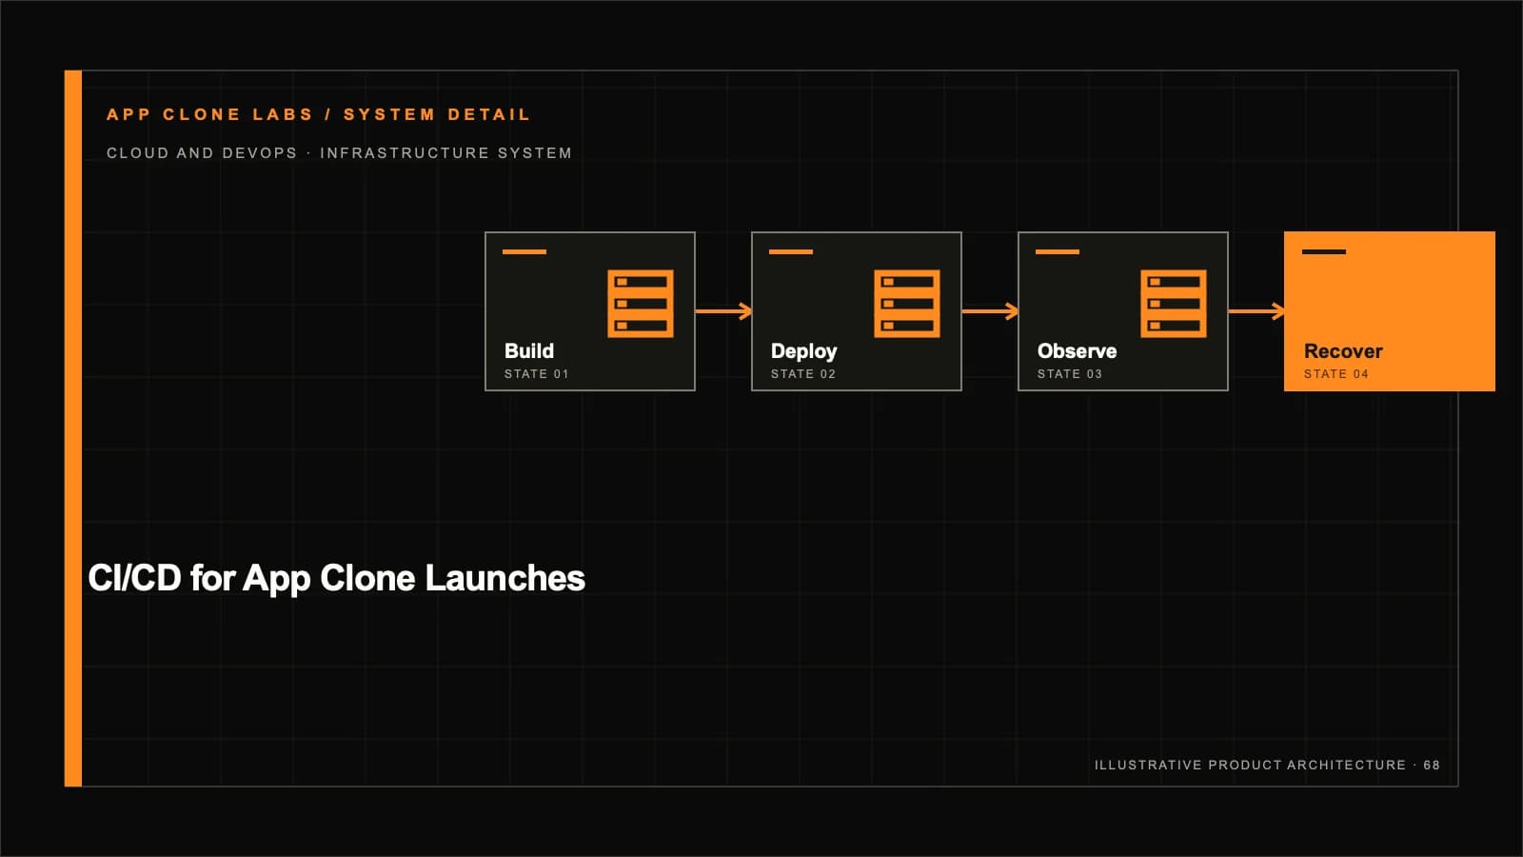Viewport: 1523px width, 857px height.
Task: Click the "ILLUSTRATIVE PRODUCT ARCHITECTURE · 68" footer
Action: [1267, 765]
